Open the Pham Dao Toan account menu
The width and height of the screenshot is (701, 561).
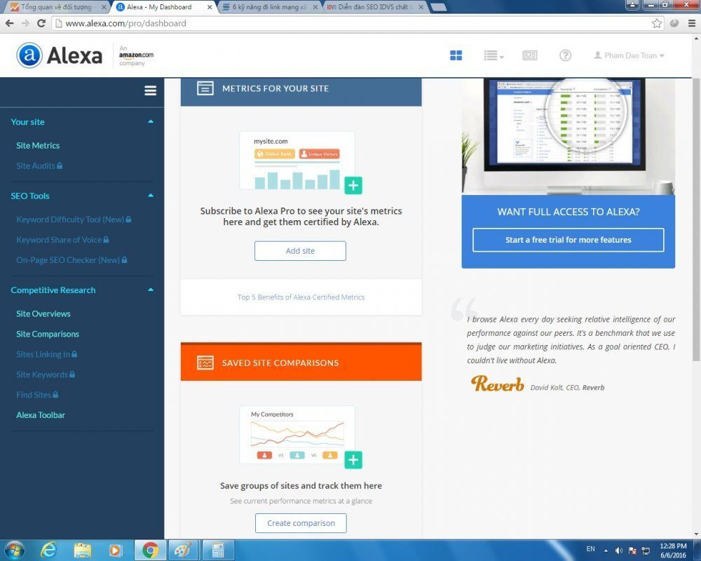click(629, 55)
